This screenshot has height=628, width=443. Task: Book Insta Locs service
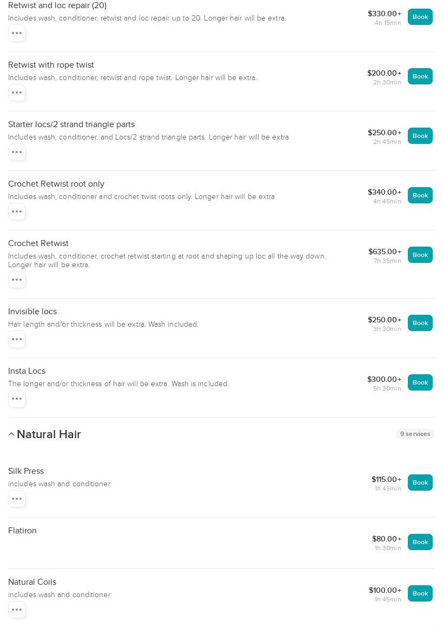[x=420, y=382]
